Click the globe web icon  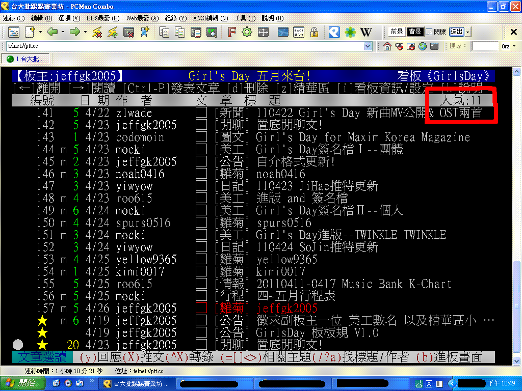(x=423, y=46)
